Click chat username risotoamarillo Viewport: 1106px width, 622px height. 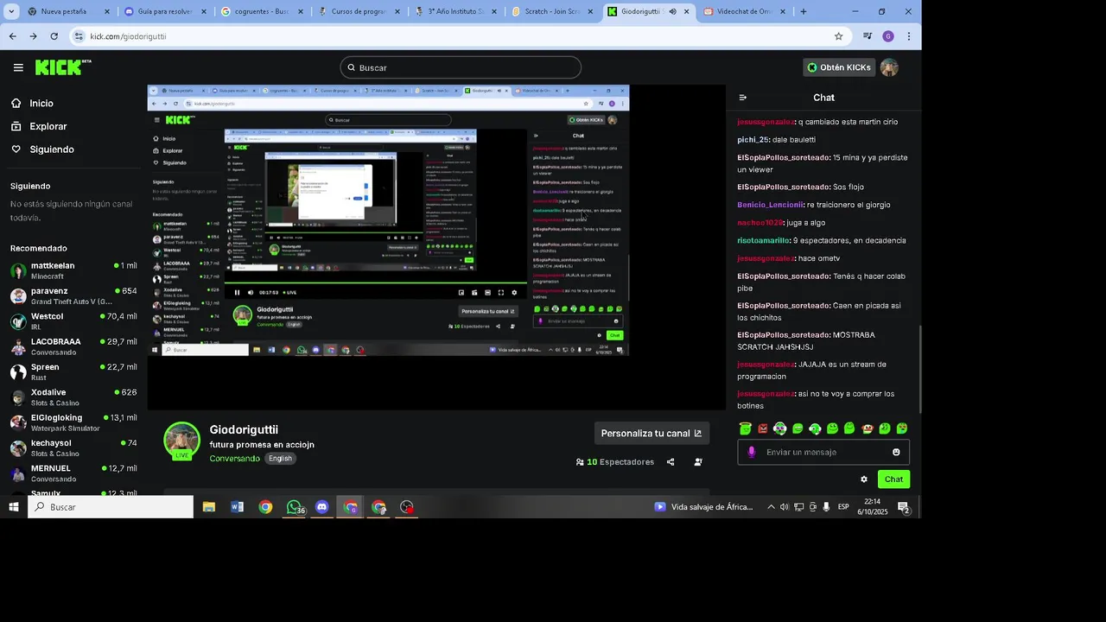(763, 240)
